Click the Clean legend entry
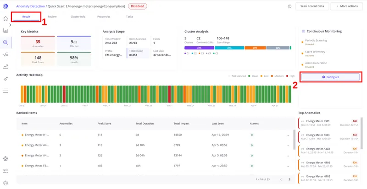Viewport: 367px width, 189px height. 253,76
